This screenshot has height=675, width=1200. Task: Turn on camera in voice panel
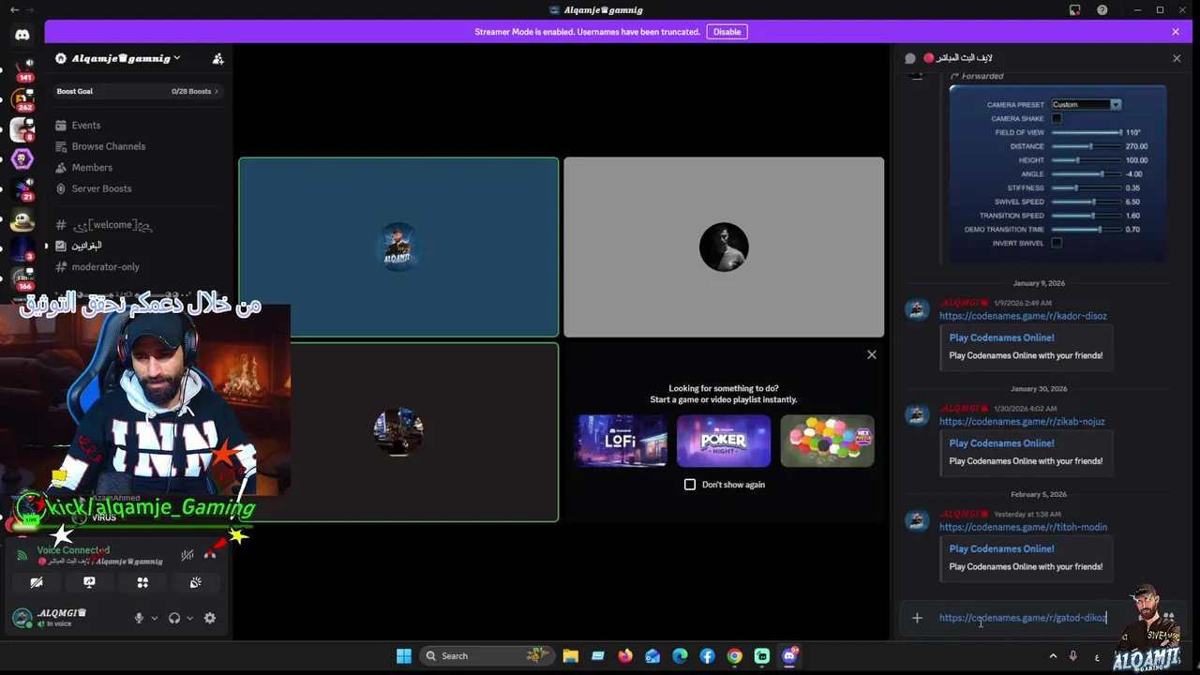coord(37,582)
